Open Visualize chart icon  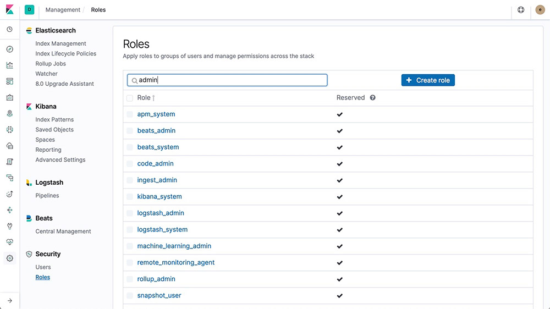point(10,65)
